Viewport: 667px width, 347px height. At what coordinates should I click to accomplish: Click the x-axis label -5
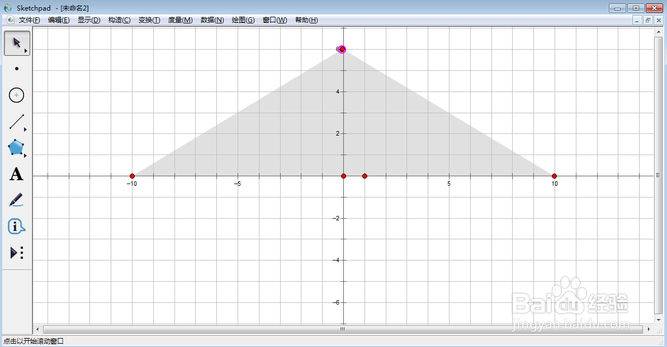(238, 184)
